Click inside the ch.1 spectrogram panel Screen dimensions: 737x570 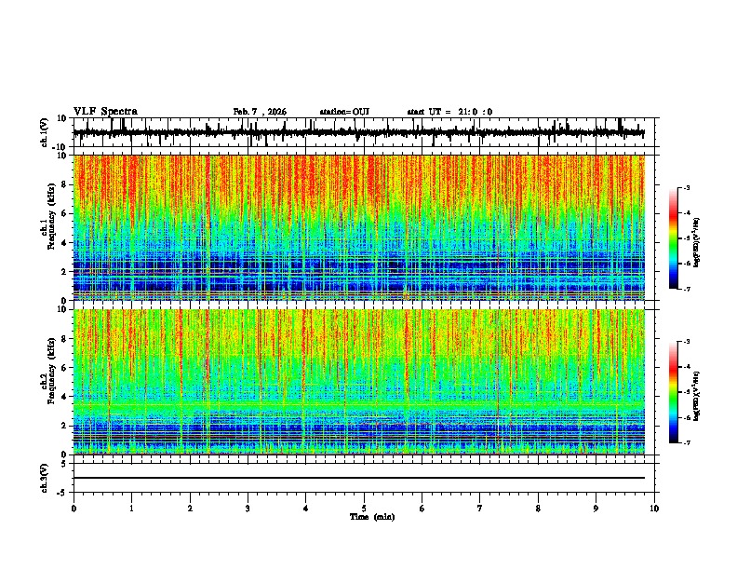point(359,227)
